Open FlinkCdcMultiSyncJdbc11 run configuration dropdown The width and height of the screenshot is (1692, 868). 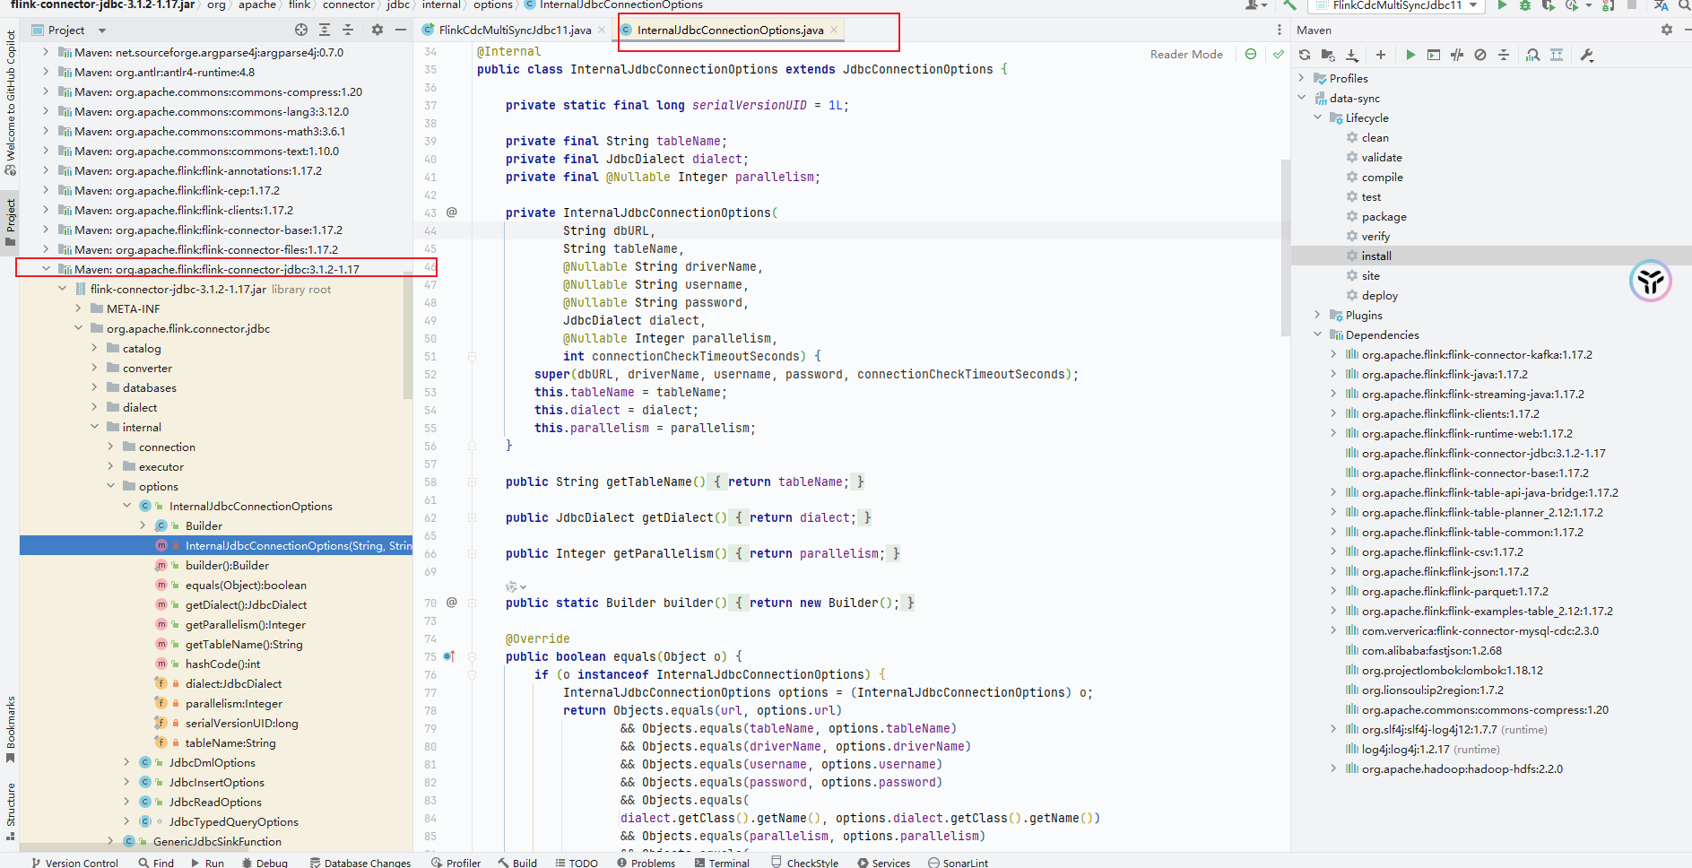(x=1397, y=5)
